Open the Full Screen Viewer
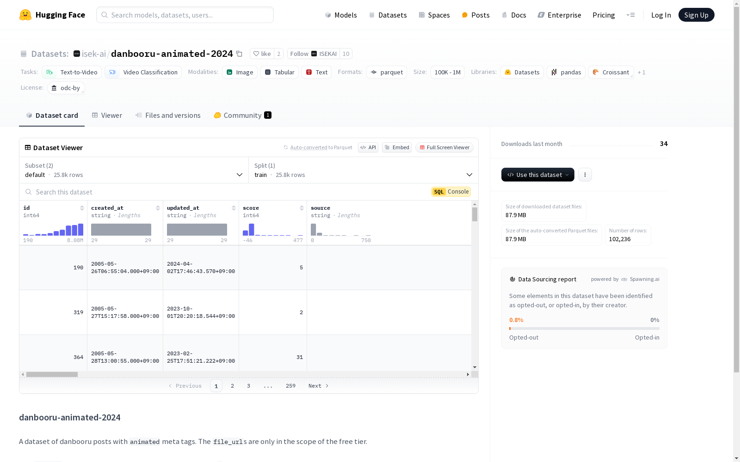The height and width of the screenshot is (462, 740). (444, 147)
